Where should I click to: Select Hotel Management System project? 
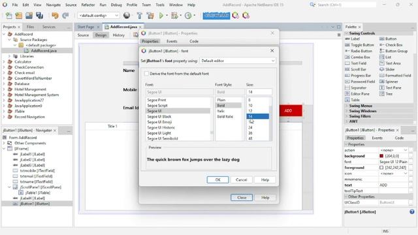(x=37, y=95)
